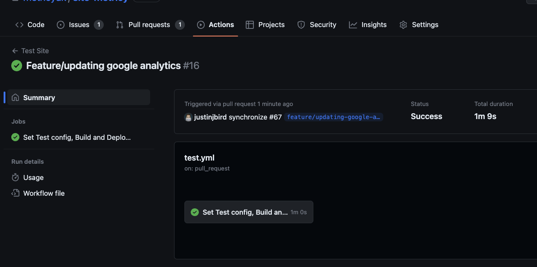The image size is (537, 267).
Task: Expand the feature/updating-google-a branch label
Action: point(334,117)
